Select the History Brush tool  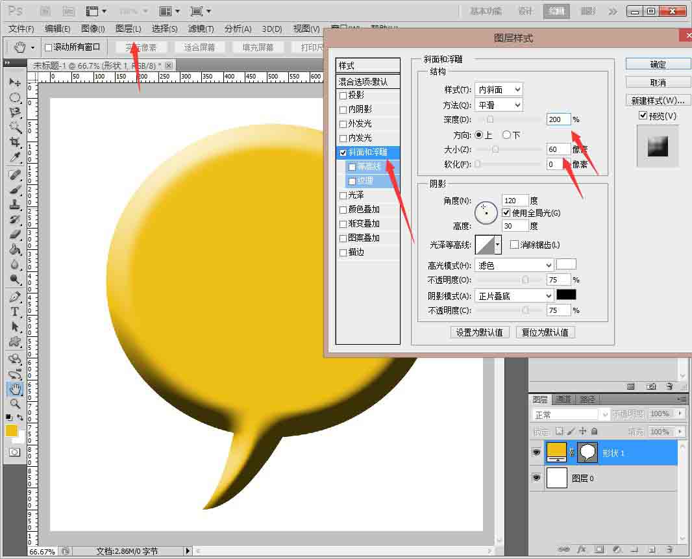point(15,219)
